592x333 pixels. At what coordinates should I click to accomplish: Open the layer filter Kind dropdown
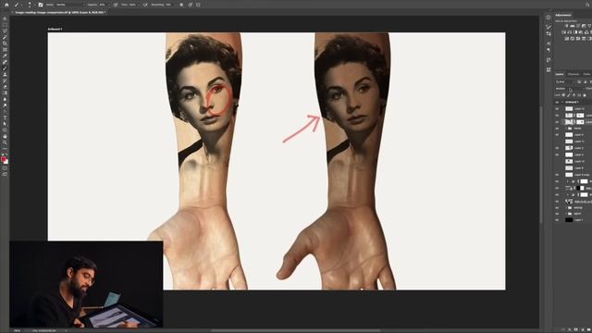[x=565, y=81]
